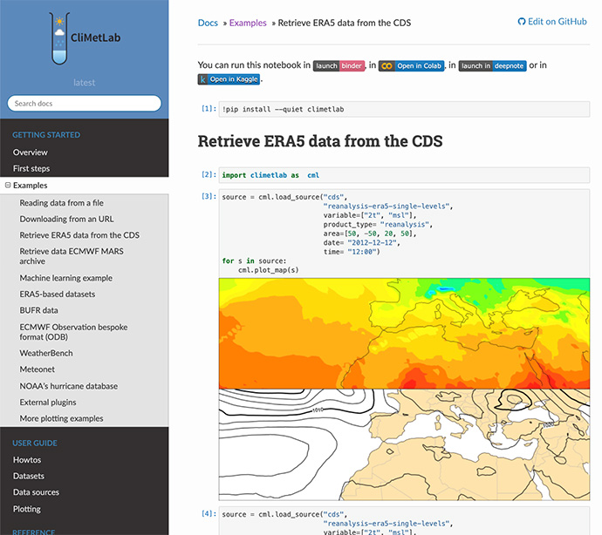
Task: Select Machine learning example
Action: coord(66,278)
